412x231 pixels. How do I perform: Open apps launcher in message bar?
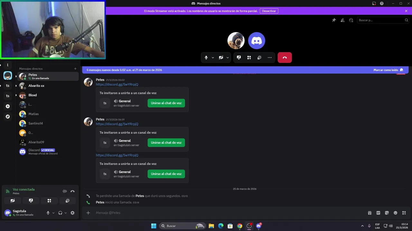coord(404,213)
